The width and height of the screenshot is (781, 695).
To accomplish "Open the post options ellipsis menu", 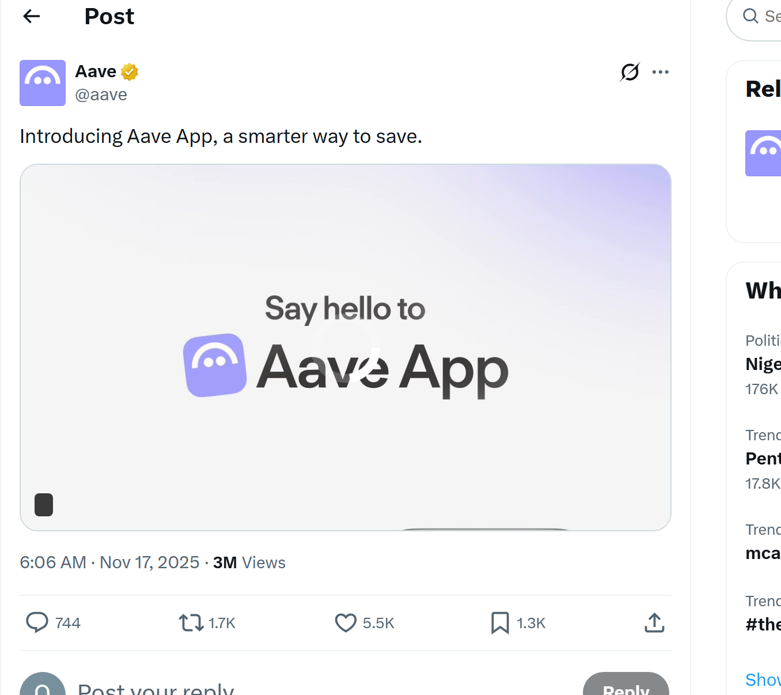I will [x=660, y=71].
